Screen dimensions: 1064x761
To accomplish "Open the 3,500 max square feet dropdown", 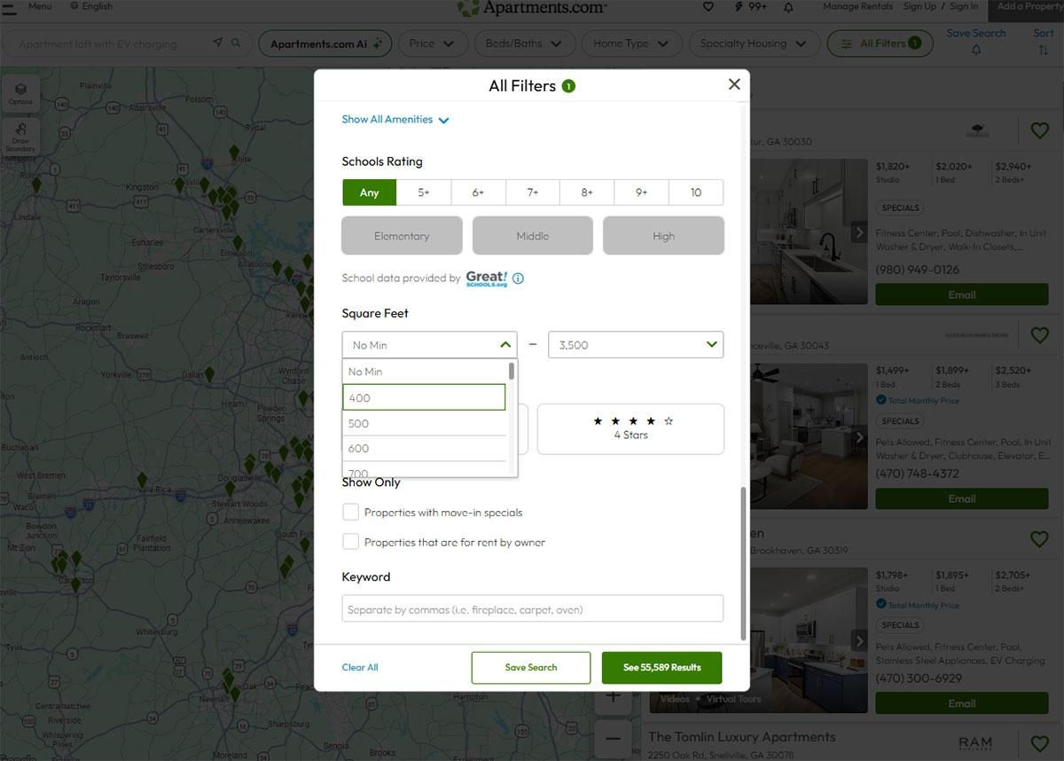I will click(636, 344).
